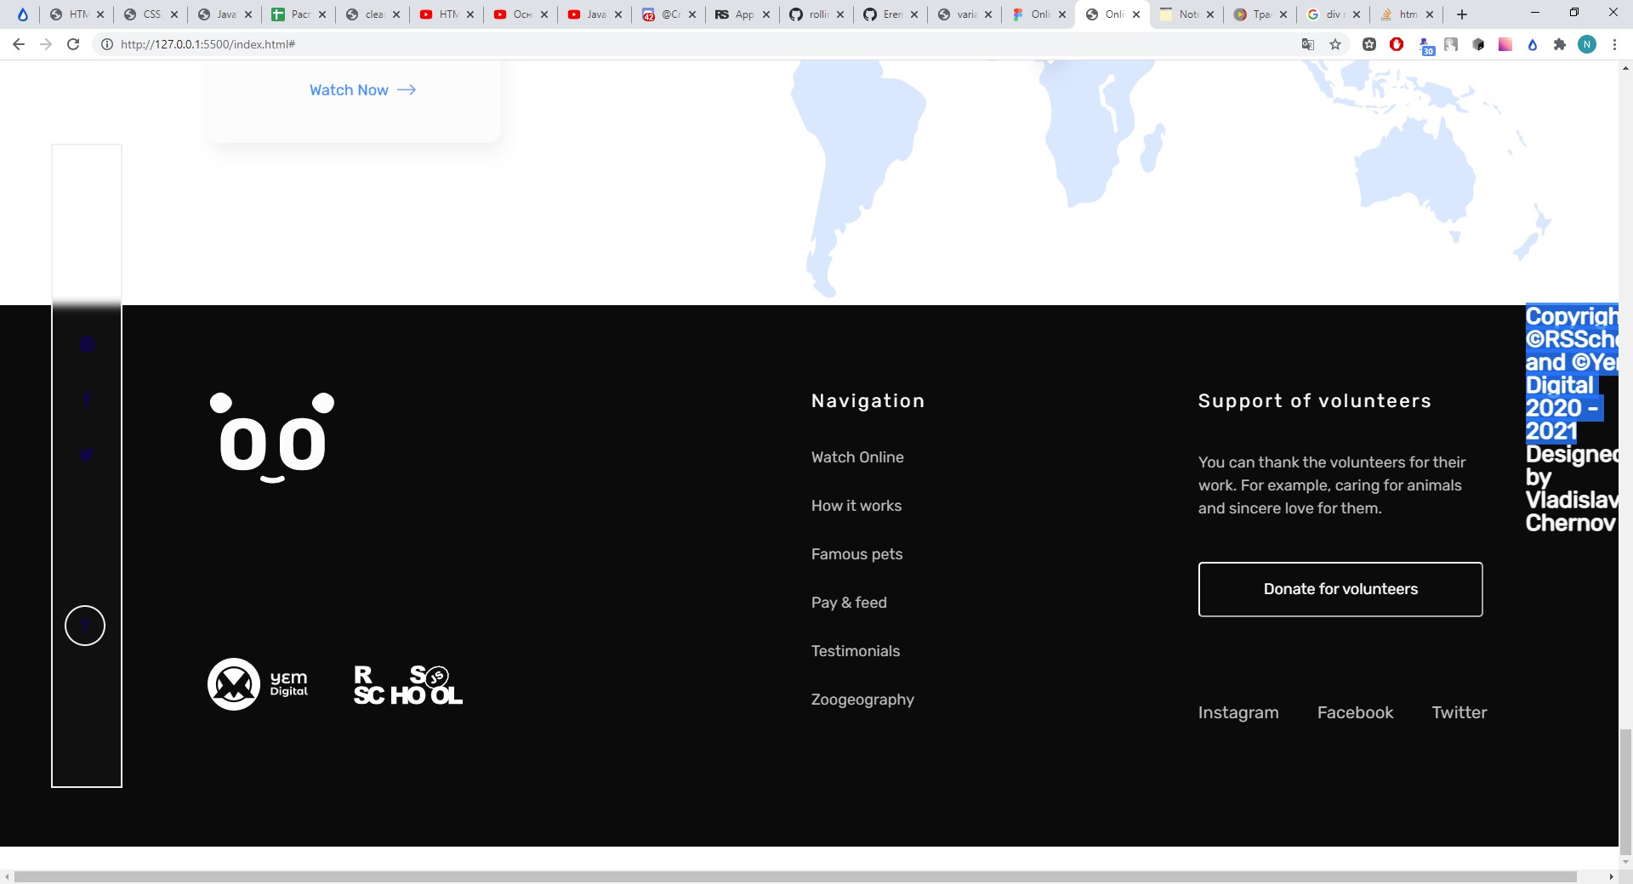The height and width of the screenshot is (884, 1633).
Task: Open the black cube extension icon
Action: coord(1478,44)
